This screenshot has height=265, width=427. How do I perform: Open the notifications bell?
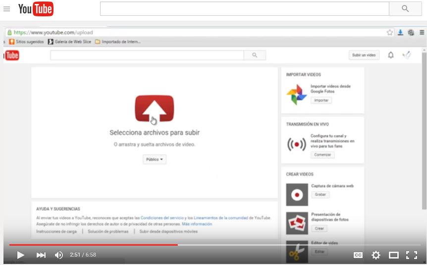391,55
